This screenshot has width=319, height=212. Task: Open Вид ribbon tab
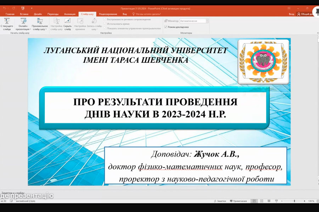[x=125, y=14]
